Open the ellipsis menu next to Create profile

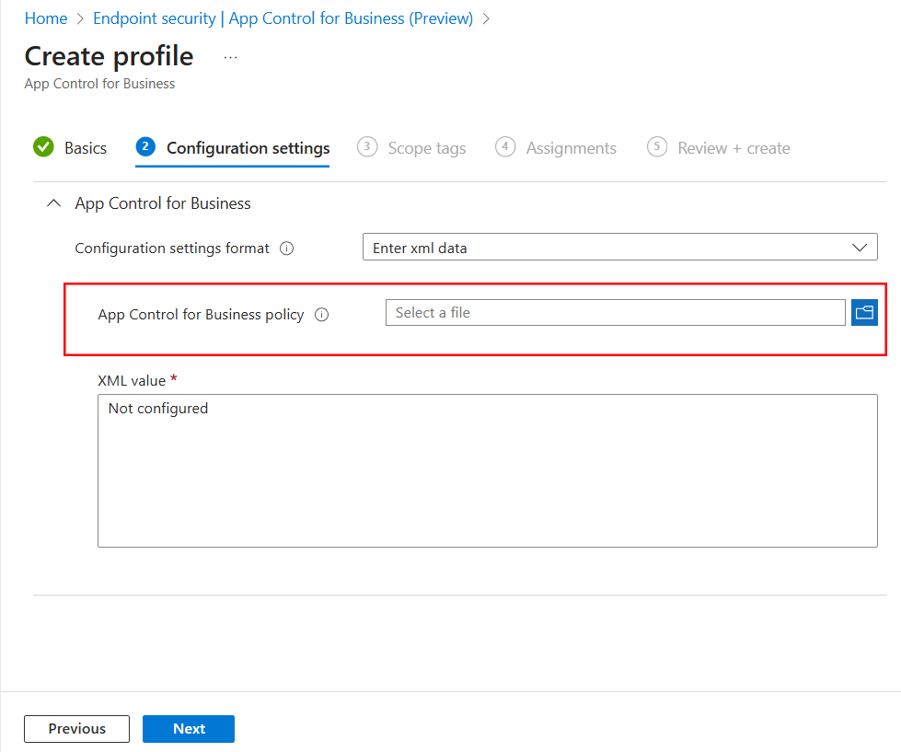click(230, 57)
